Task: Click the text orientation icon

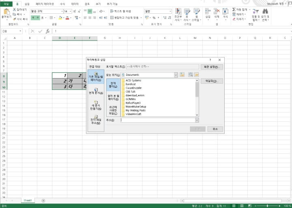Action: coord(101,11)
